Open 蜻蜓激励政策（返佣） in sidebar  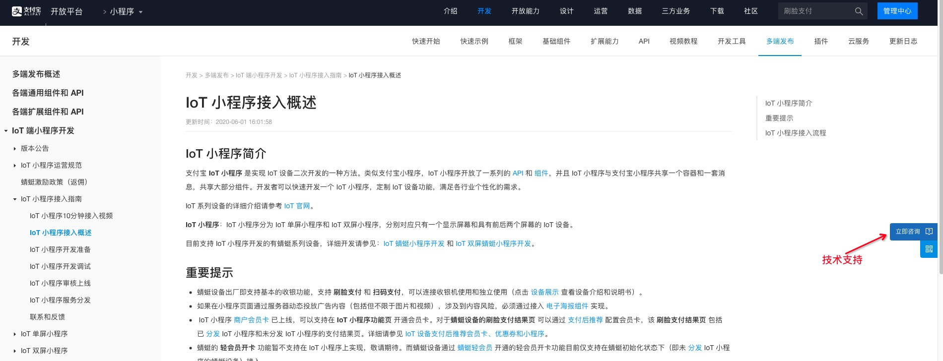54,182
